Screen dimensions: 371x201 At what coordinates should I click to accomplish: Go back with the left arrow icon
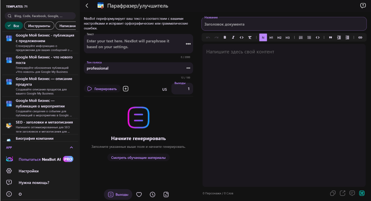tap(87, 6)
